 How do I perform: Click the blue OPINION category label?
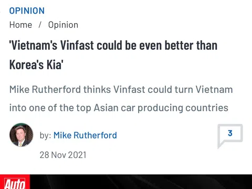click(27, 10)
